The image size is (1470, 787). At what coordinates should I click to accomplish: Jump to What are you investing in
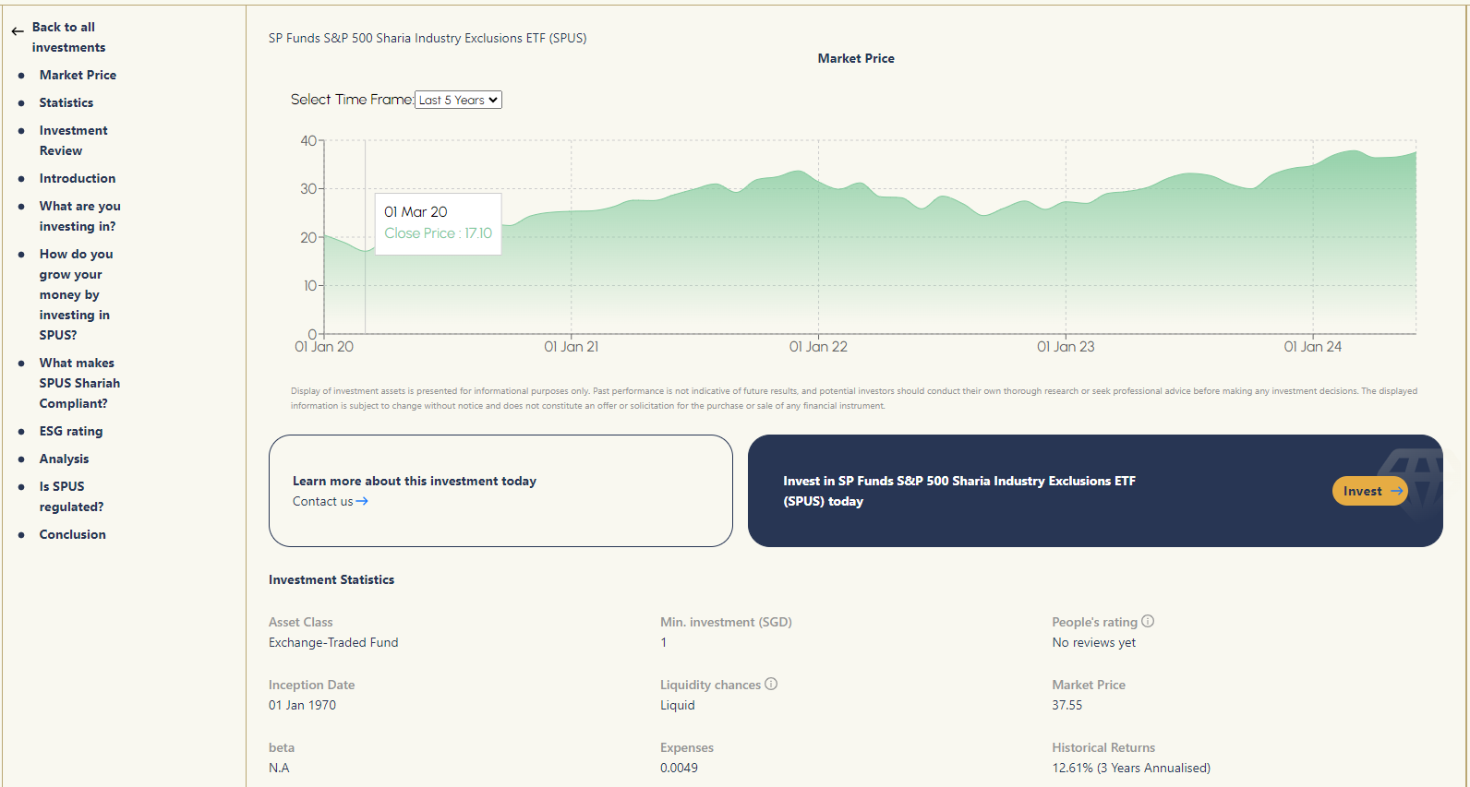(x=79, y=216)
